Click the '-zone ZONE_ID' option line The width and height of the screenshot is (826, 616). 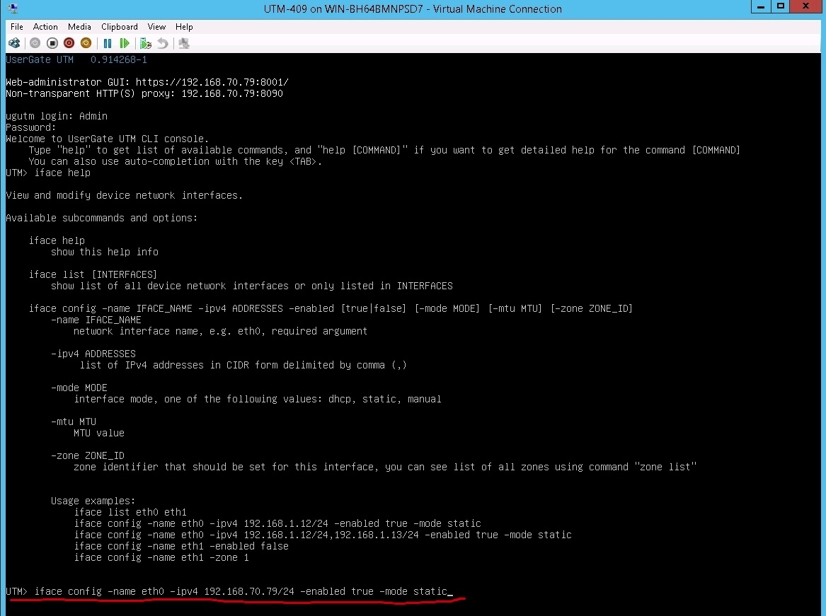click(x=88, y=455)
